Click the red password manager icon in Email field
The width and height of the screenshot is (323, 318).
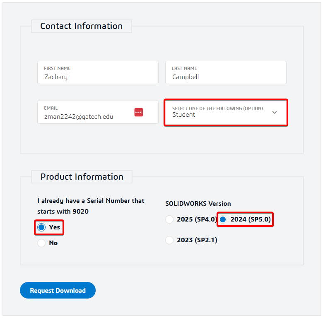(x=139, y=112)
